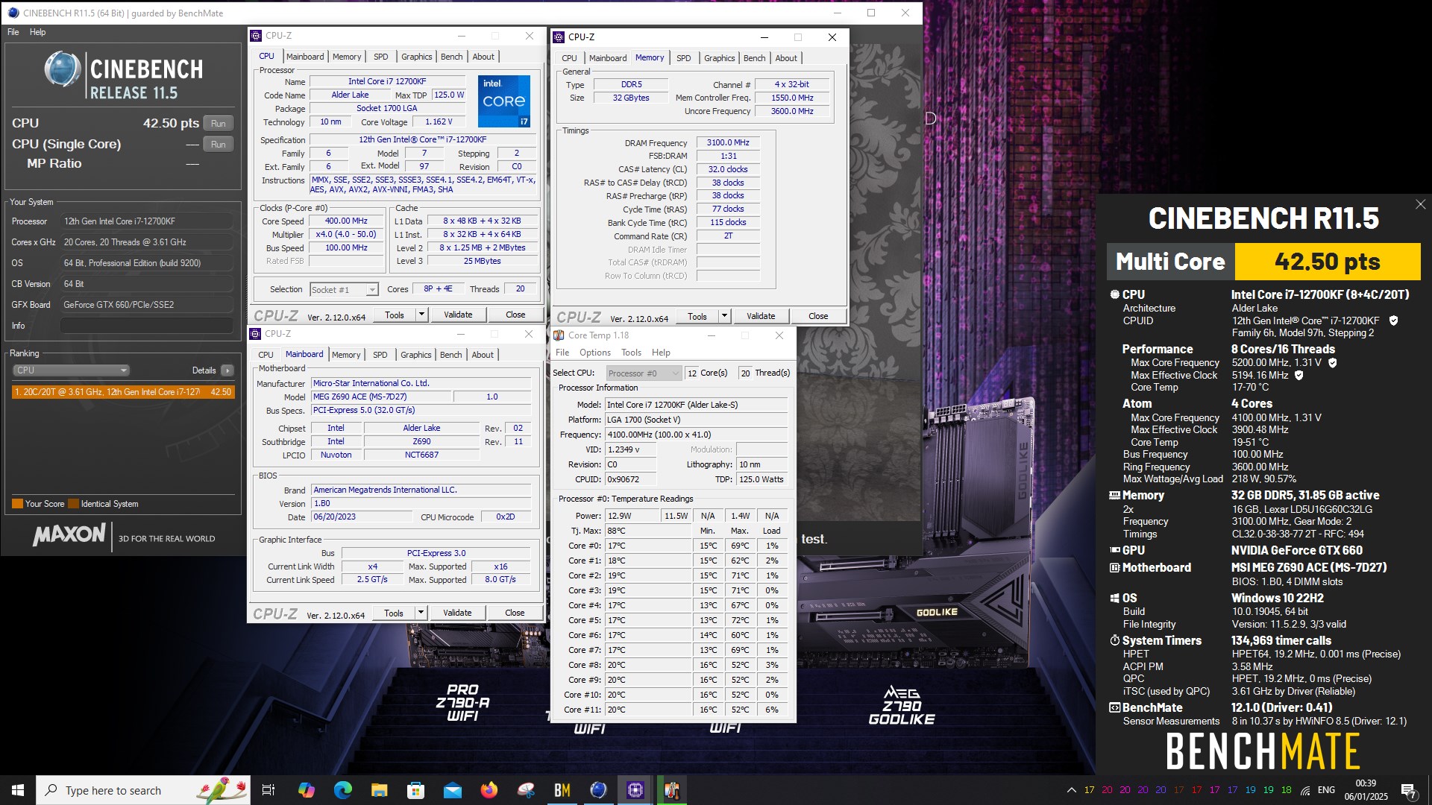Click Tools button in CPU-Z CPU window
The height and width of the screenshot is (805, 1432).
395,315
